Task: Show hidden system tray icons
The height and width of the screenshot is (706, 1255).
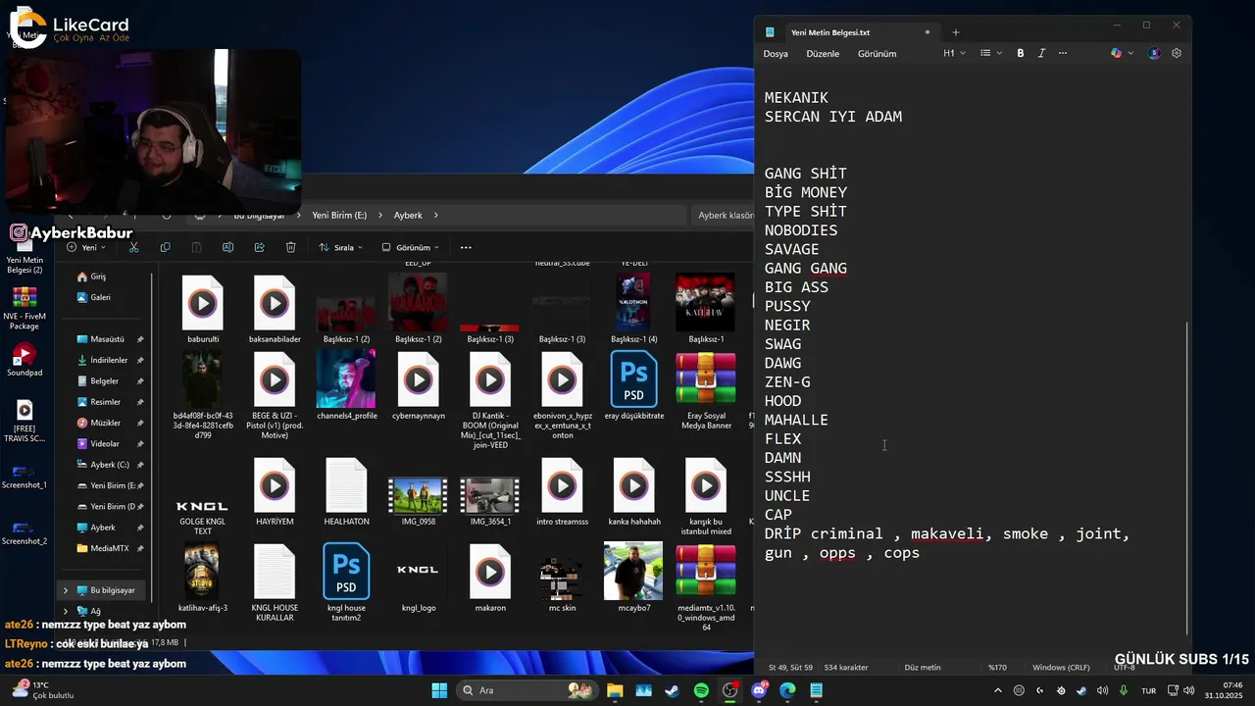Action: click(x=997, y=690)
